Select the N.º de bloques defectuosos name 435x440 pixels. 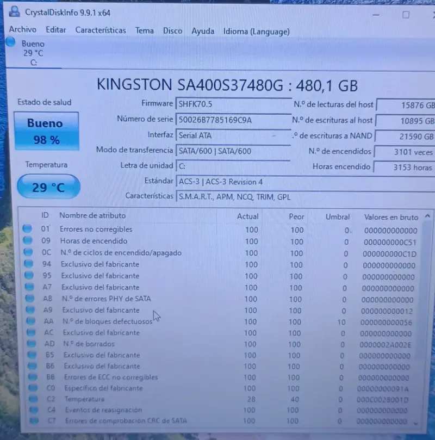click(x=108, y=321)
